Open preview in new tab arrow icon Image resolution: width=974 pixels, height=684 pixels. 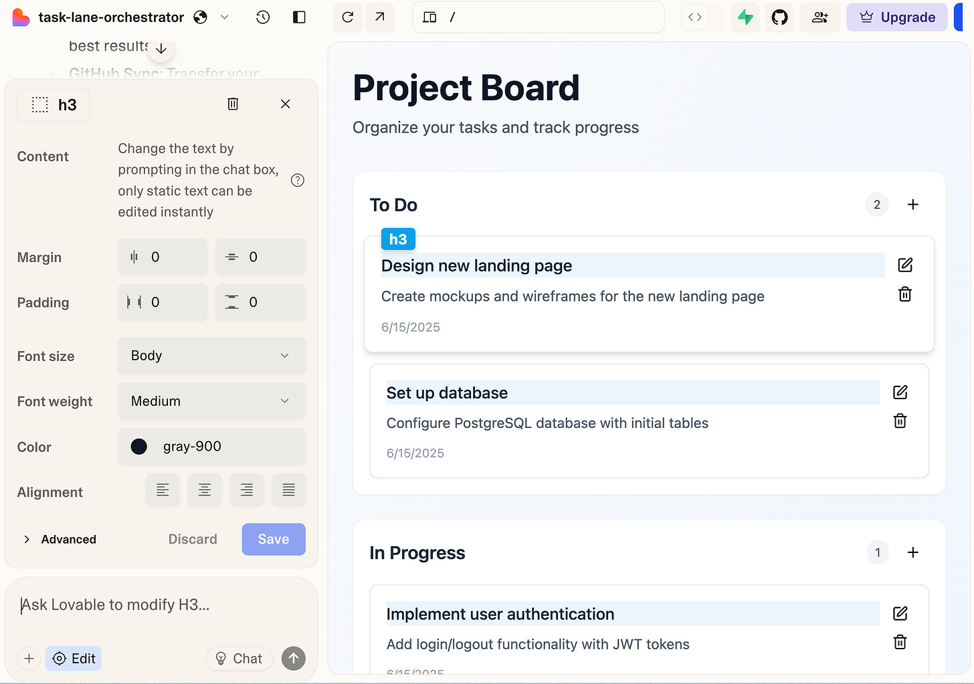coord(380,17)
